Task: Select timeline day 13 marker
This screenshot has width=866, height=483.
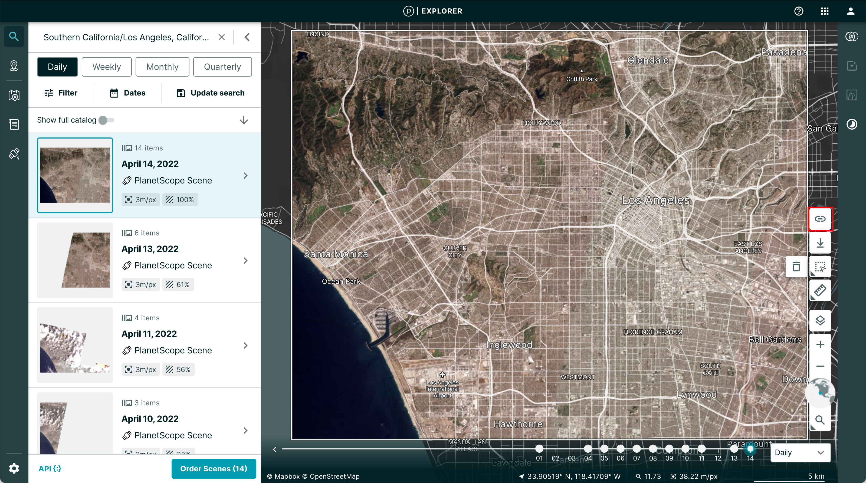Action: pos(734,449)
